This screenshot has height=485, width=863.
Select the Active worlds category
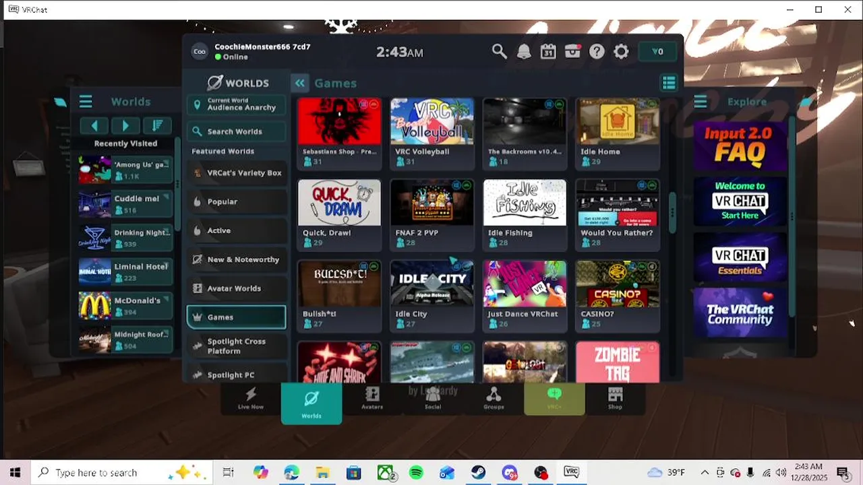236,230
